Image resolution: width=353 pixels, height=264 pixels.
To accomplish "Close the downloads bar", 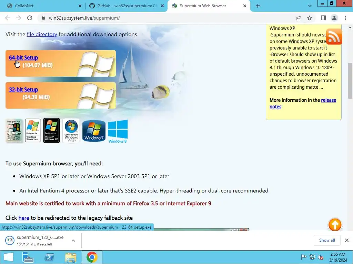I will (347, 240).
